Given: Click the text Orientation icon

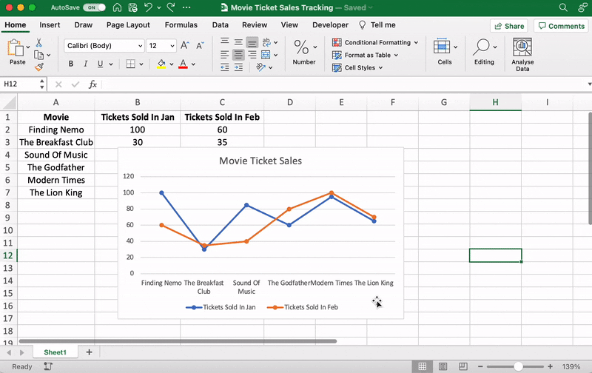Looking at the screenshot, I should pyautogui.click(x=260, y=67).
